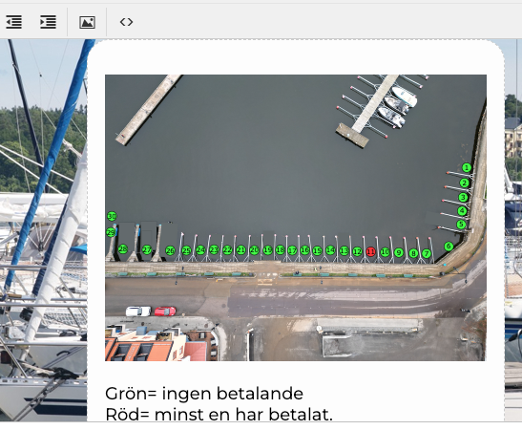Click green berth marker number 9

399,253
